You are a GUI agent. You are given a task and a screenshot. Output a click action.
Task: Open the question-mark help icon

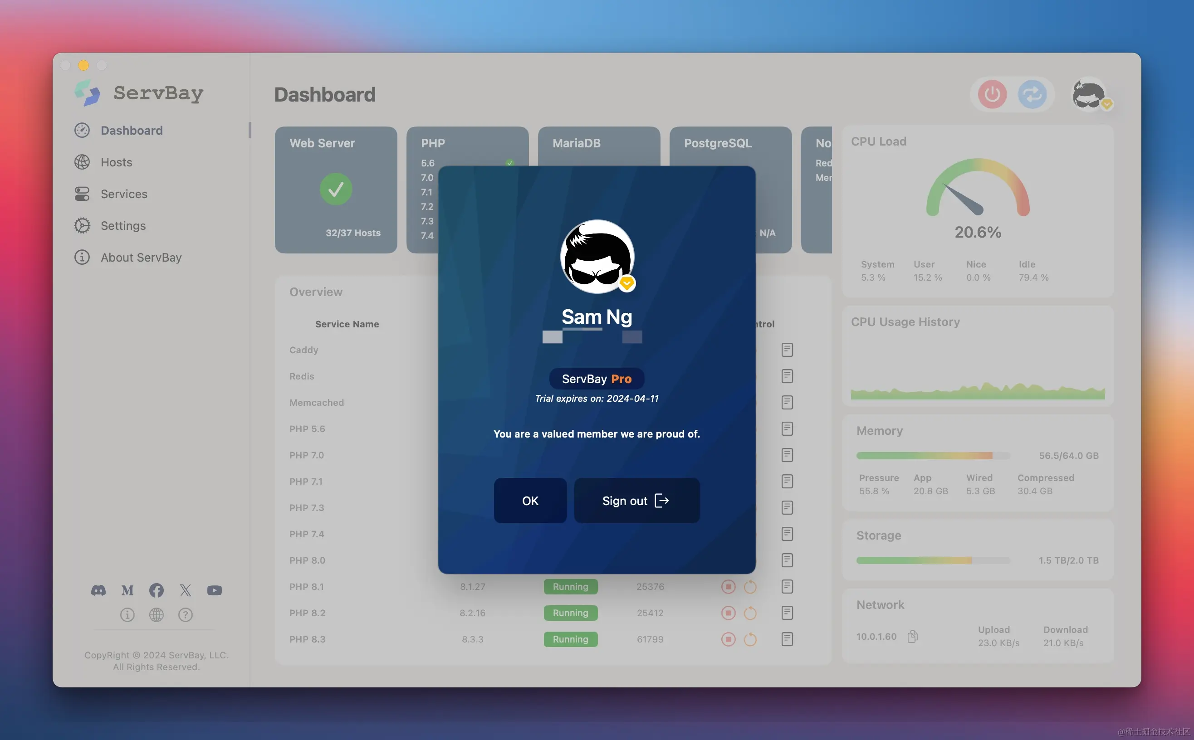click(x=185, y=615)
